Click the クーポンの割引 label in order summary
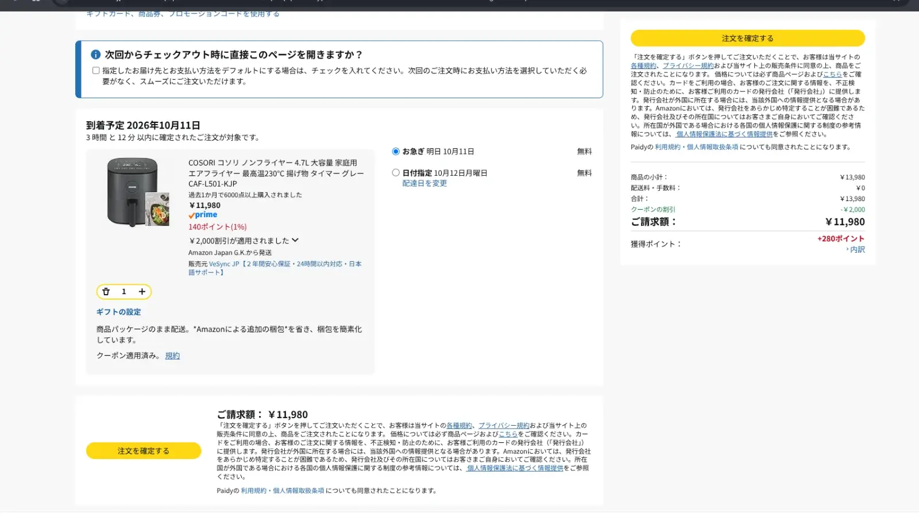This screenshot has height=517, width=919. coord(653,210)
